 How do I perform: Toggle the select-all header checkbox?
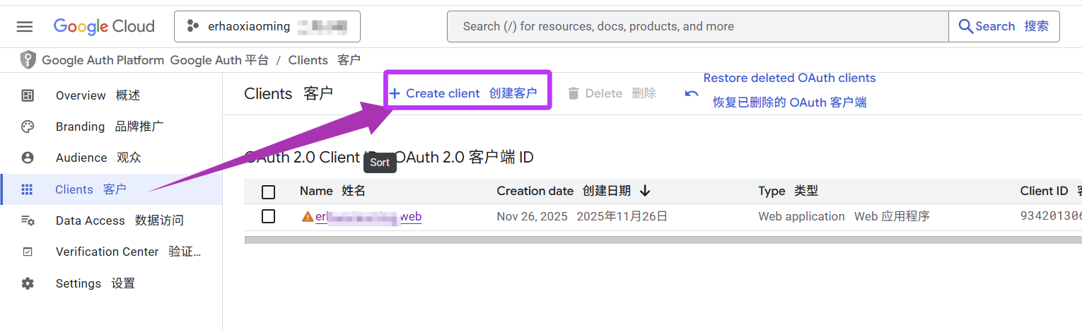click(268, 191)
